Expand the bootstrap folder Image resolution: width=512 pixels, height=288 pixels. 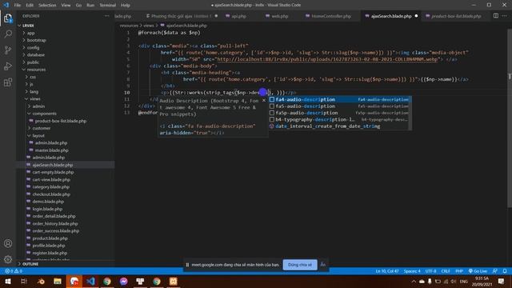click(x=36, y=40)
